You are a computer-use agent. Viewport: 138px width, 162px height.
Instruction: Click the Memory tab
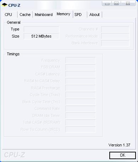pyautogui.click(x=63, y=14)
